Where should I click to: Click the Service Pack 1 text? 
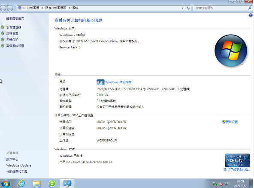70,47
